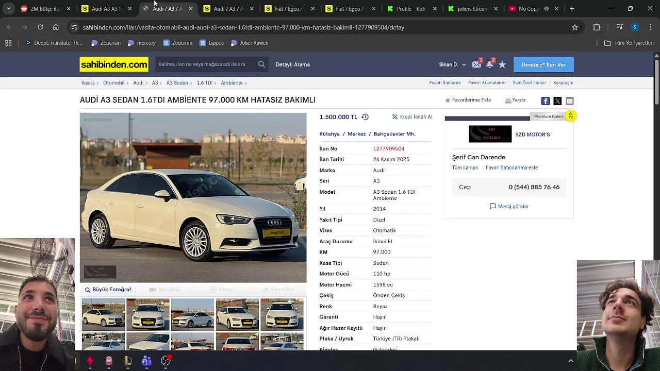Open favorites star icon in site header

pos(502,65)
